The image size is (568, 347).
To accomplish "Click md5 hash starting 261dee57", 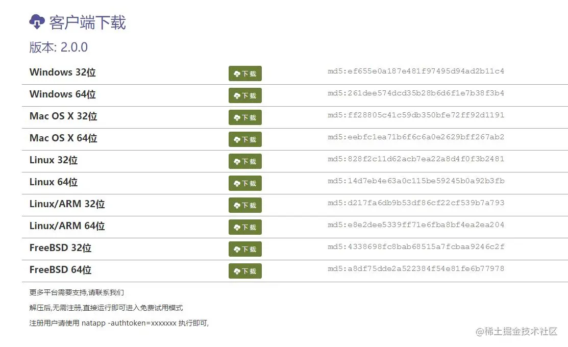I will (416, 93).
